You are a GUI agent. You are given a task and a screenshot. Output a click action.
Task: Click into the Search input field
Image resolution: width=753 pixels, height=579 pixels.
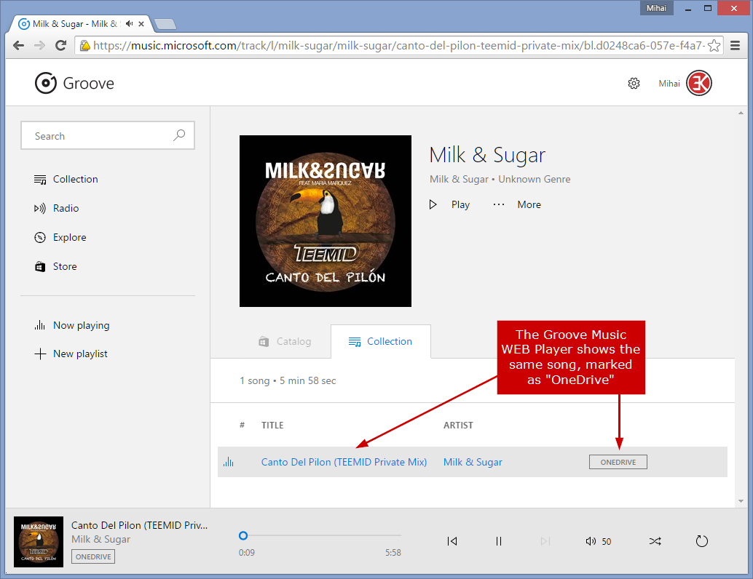(x=98, y=136)
